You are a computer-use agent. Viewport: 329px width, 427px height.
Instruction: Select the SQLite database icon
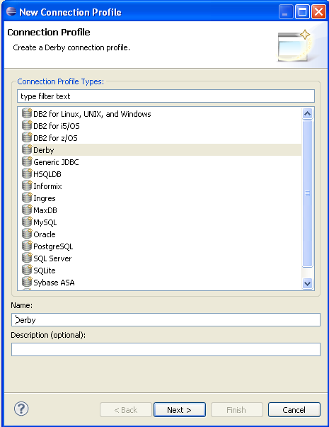point(27,270)
